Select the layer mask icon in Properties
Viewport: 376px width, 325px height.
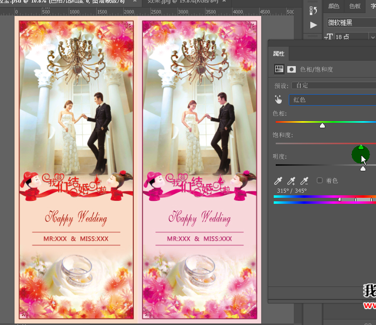[291, 70]
